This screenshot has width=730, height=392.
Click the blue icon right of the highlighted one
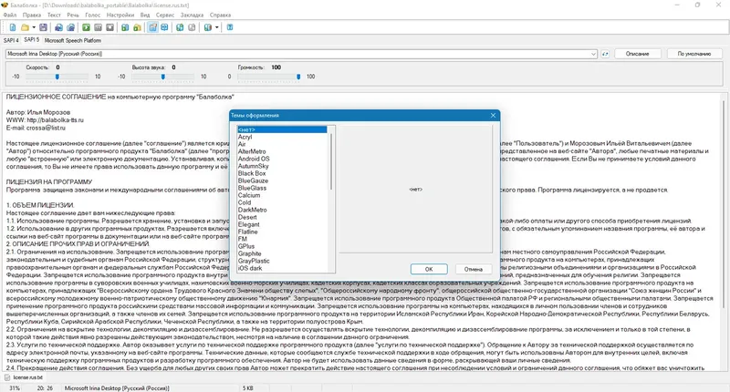pos(164,27)
